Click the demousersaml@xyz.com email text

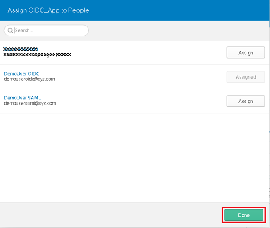pyautogui.click(x=30, y=103)
